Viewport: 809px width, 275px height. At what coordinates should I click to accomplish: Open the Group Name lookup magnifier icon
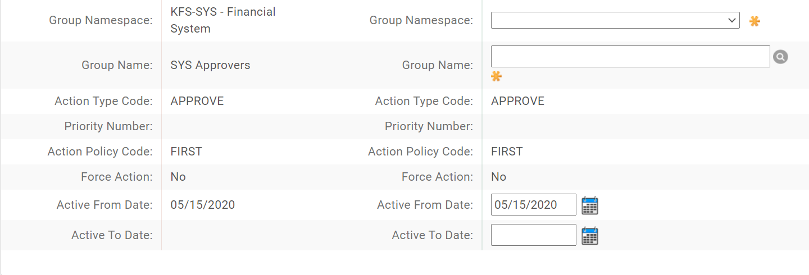coord(780,57)
